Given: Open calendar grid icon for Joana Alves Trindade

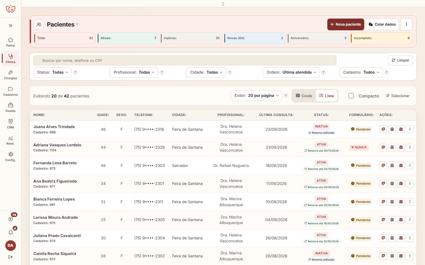Looking at the screenshot, I should (x=392, y=129).
